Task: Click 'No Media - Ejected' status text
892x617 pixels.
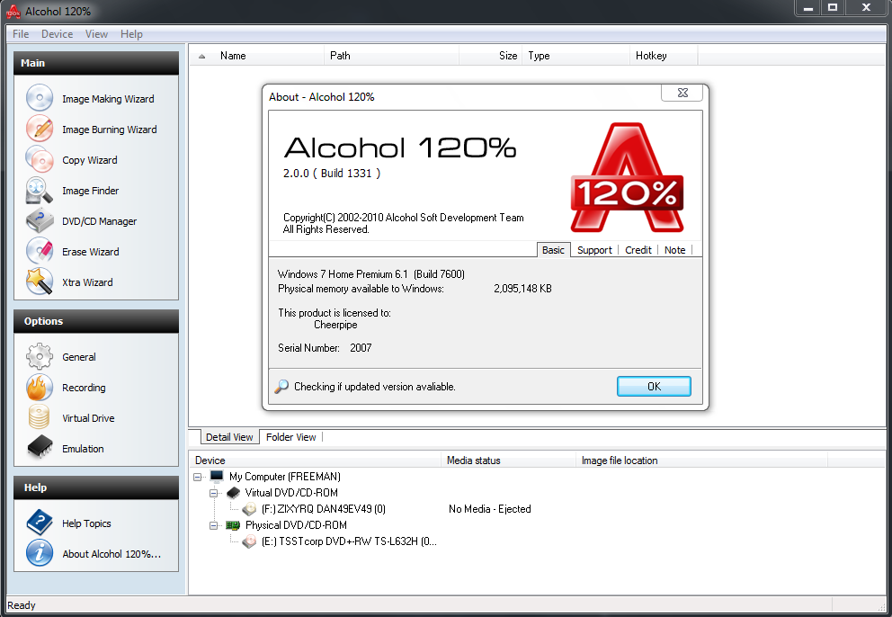Action: [490, 509]
